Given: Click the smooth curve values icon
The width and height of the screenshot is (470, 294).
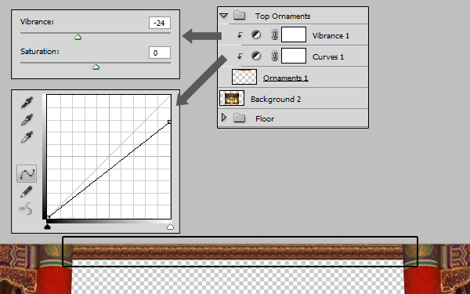Looking at the screenshot, I should coord(26,209).
